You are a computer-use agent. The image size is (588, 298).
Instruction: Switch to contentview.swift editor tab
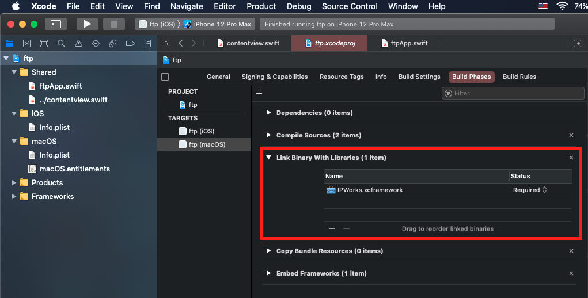pos(248,43)
